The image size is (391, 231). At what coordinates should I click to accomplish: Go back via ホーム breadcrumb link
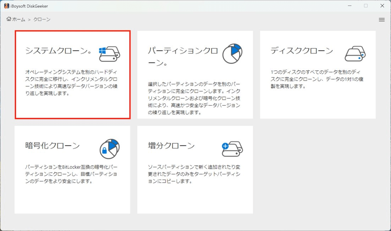pos(19,19)
